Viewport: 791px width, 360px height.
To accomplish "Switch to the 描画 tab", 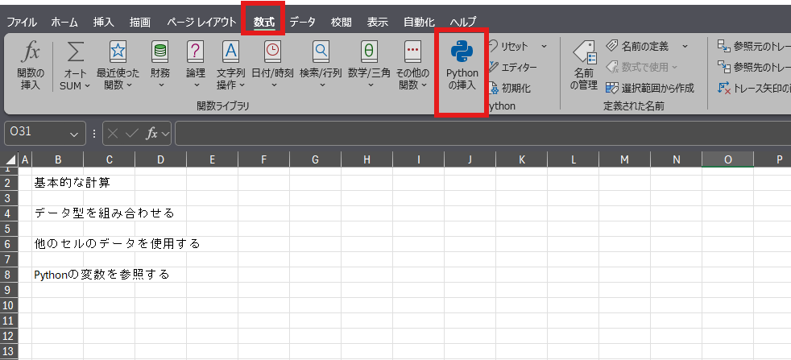I will [x=139, y=22].
